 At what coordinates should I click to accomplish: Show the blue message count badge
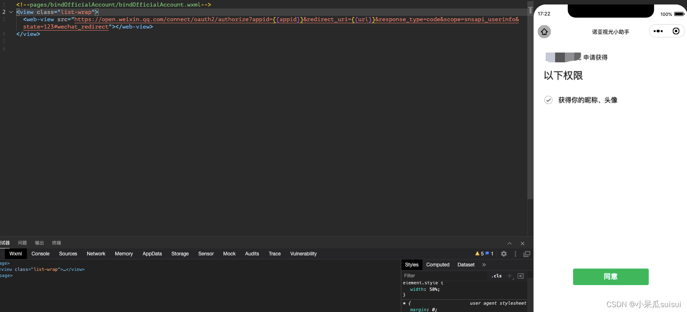point(490,253)
